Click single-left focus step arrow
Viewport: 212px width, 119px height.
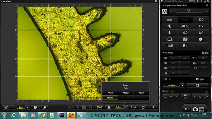click(177, 97)
